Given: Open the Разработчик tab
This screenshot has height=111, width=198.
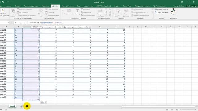Looking at the screenshot, I should tap(88, 6).
